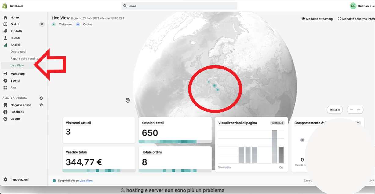
Task: Click the Sconti discount badge icon
Action: click(5, 81)
